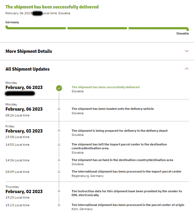
Task: Collapse All Shipment Updates with the chevron
Action: 187,69
